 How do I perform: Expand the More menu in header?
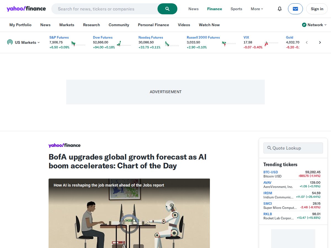[257, 9]
